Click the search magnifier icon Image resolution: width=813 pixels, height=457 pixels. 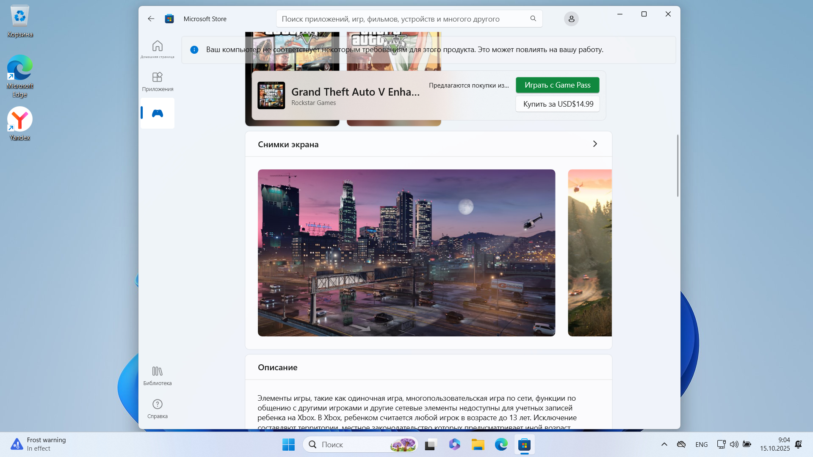(533, 19)
